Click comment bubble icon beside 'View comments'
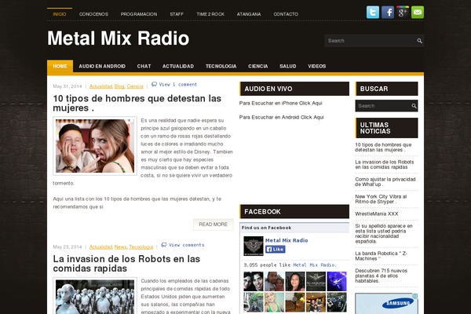 click(164, 245)
